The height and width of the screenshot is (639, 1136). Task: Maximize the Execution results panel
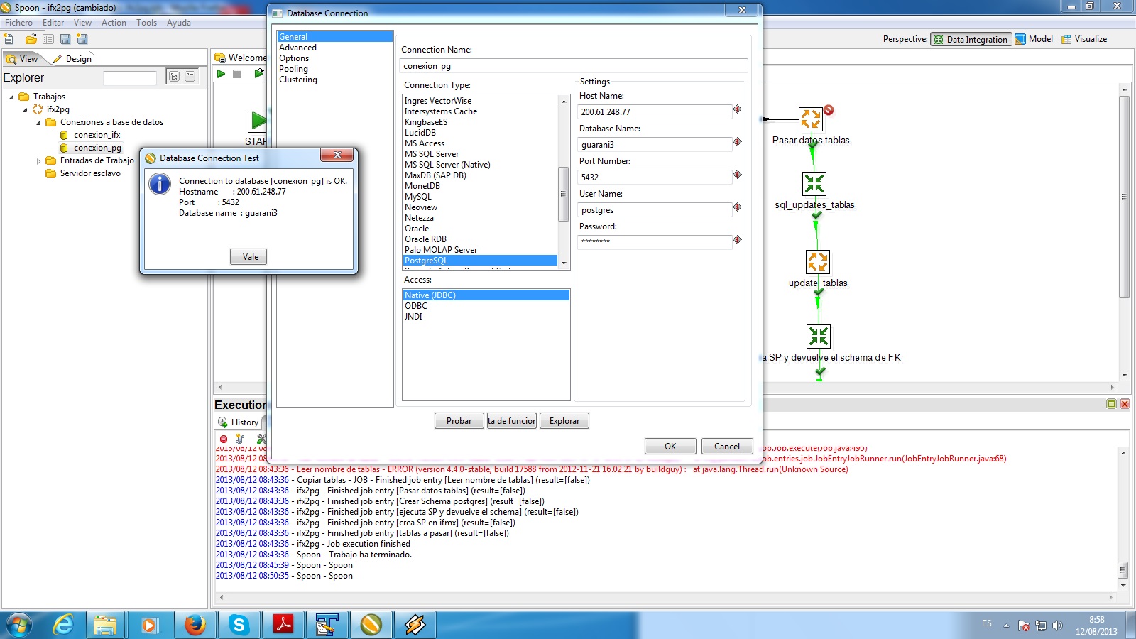[x=1112, y=404]
